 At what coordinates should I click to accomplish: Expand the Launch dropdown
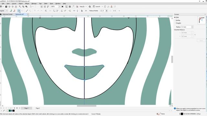point(102,6)
